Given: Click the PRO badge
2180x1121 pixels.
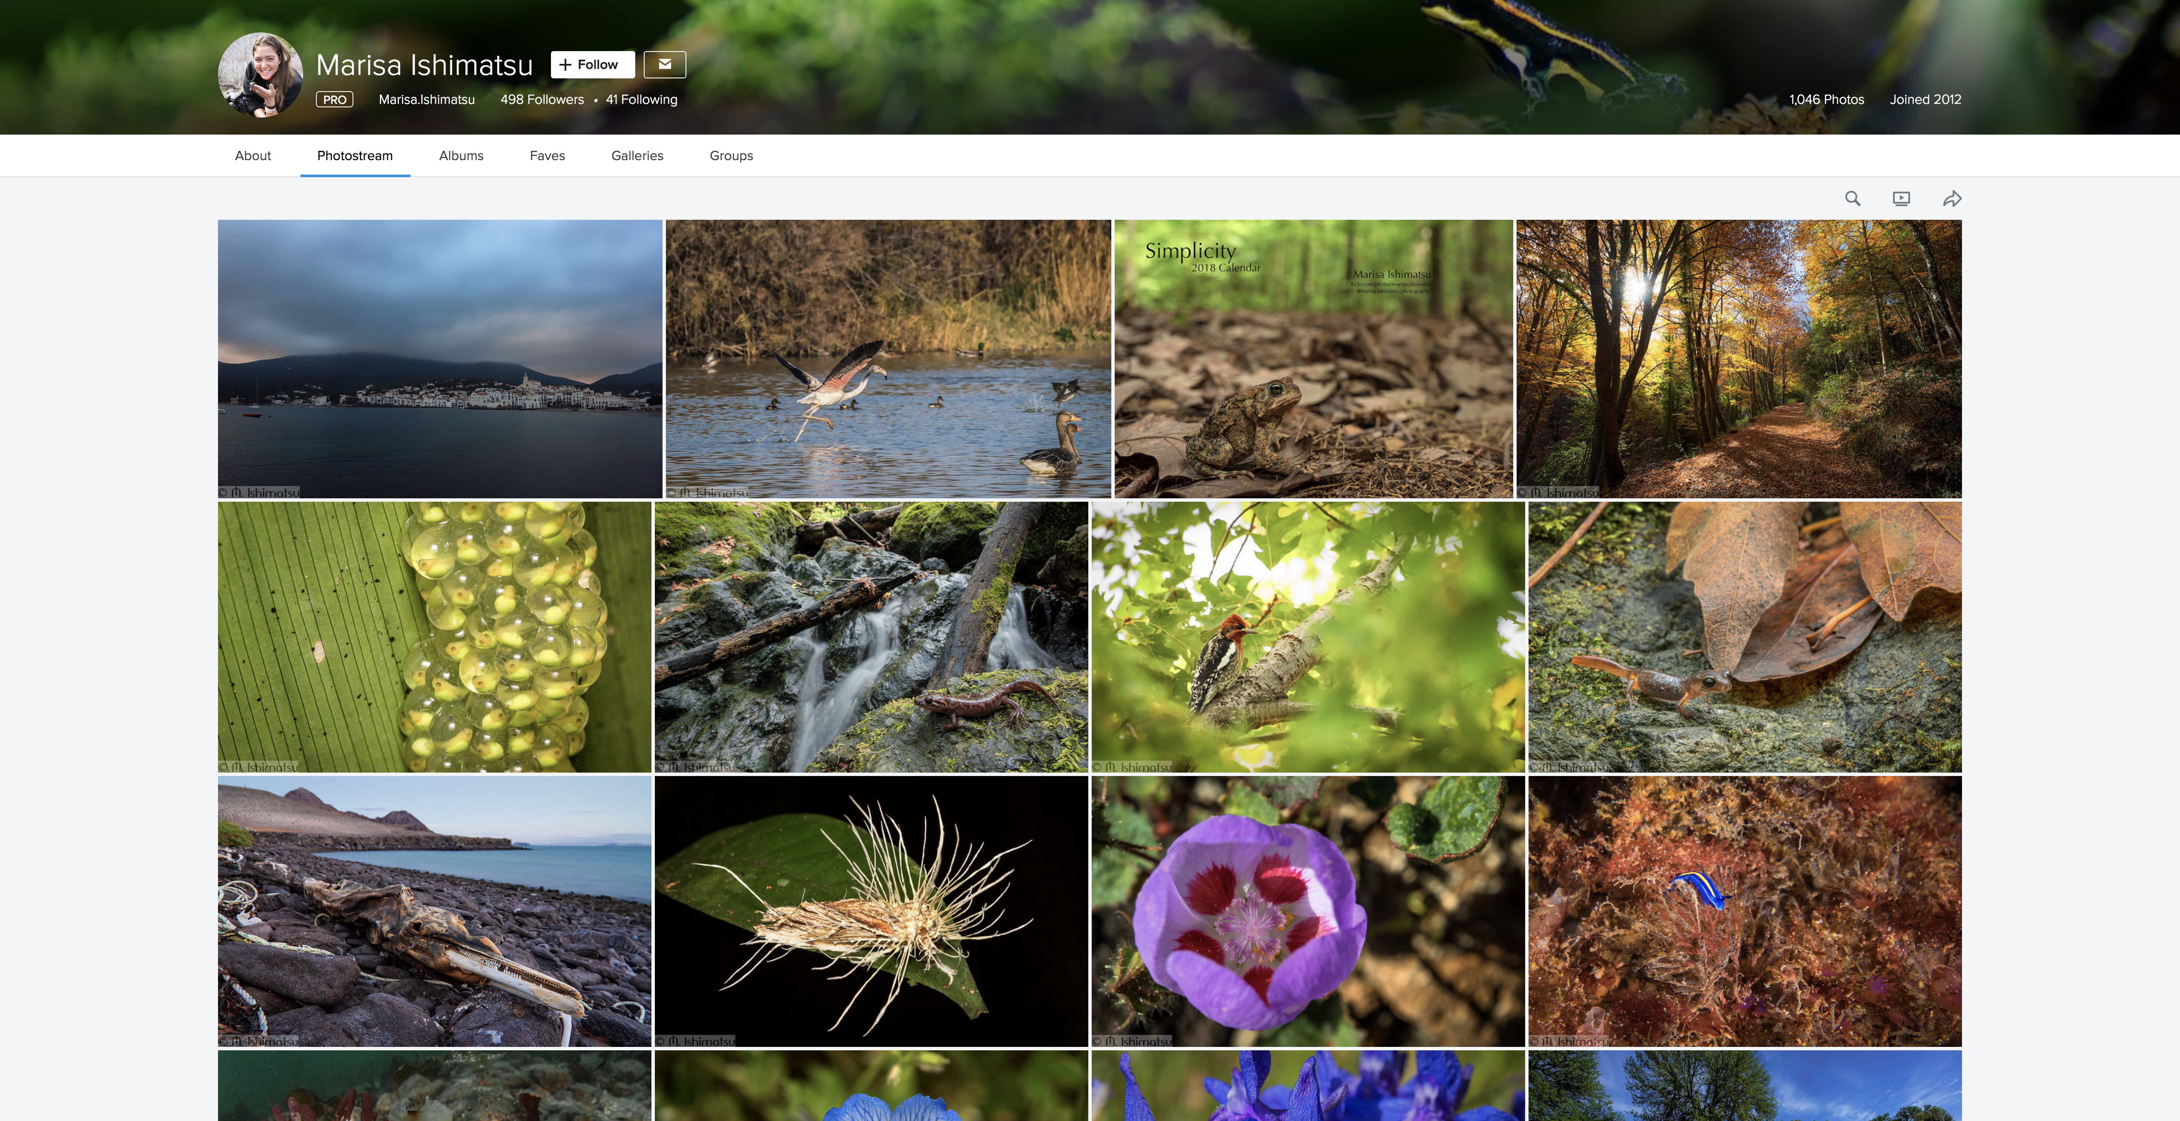Looking at the screenshot, I should coord(334,100).
